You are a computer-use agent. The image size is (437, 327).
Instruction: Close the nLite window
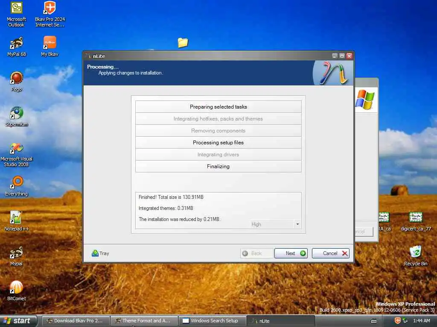point(349,56)
